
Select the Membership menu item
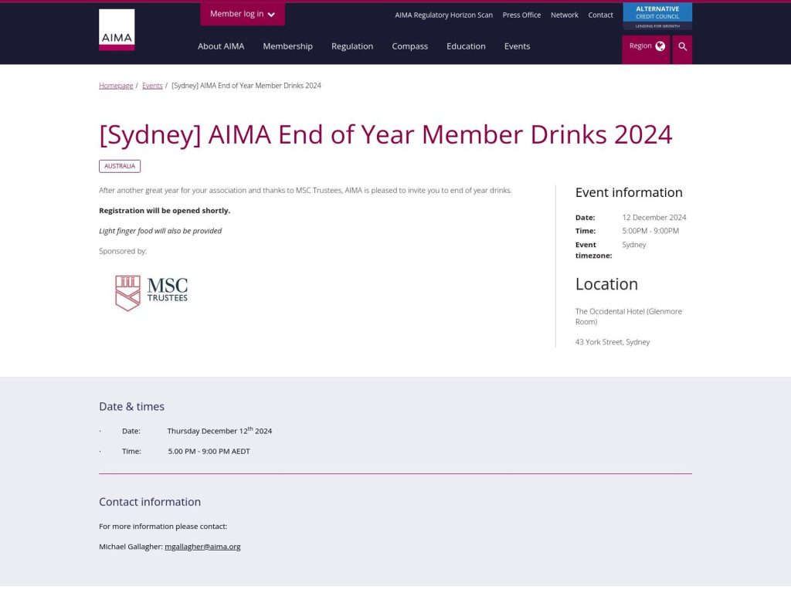click(x=287, y=46)
